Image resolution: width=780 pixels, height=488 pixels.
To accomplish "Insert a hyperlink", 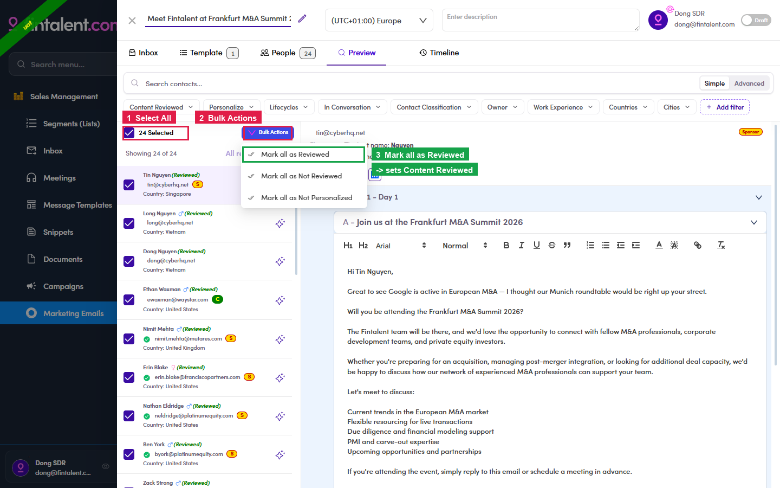I will 698,245.
